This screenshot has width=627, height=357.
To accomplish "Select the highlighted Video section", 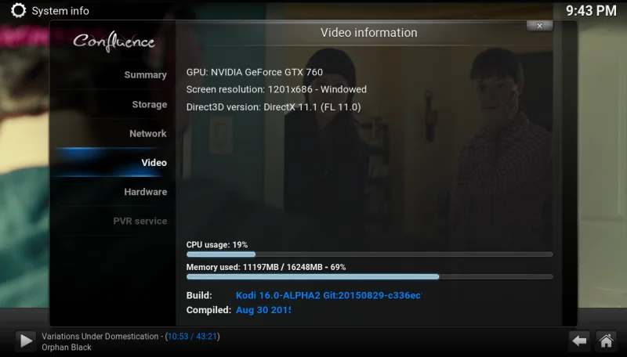I will [154, 163].
